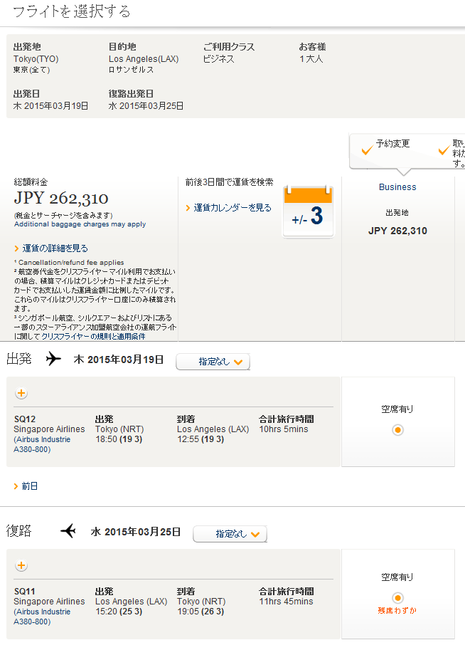The image size is (465, 645).
Task: Click the 予約変更 checkmark icon
Action: click(x=367, y=150)
